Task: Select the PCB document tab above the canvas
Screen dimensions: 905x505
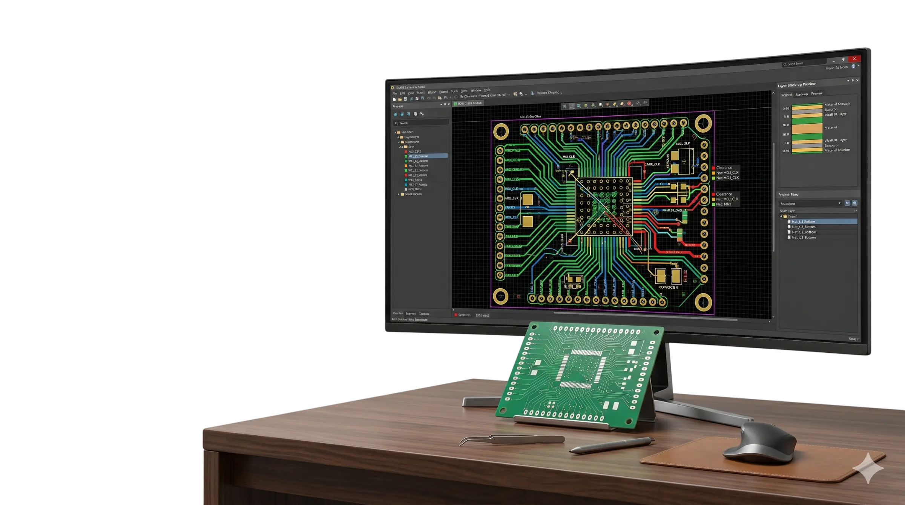Action: 468,103
